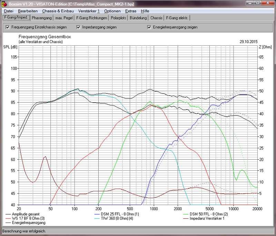Click the Impedanz Verstärker 1 legend entry
276x236 pixels.
point(204,218)
